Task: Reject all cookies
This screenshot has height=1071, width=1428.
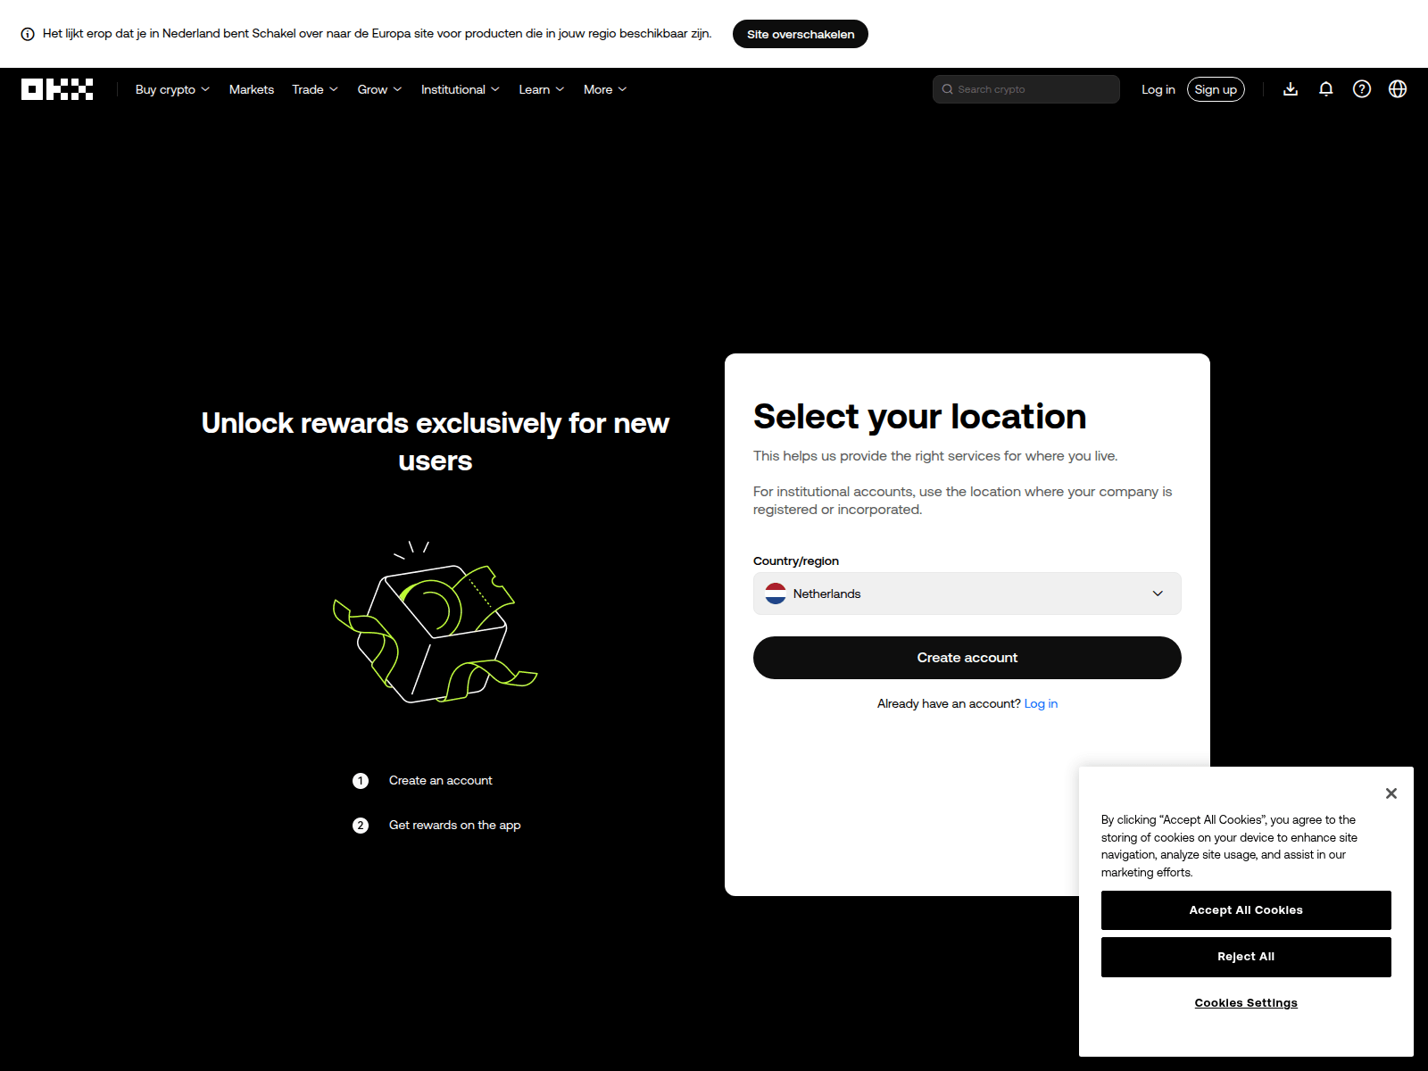Action: [x=1246, y=956]
